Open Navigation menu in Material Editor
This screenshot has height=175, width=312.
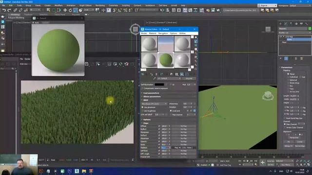coord(163,34)
